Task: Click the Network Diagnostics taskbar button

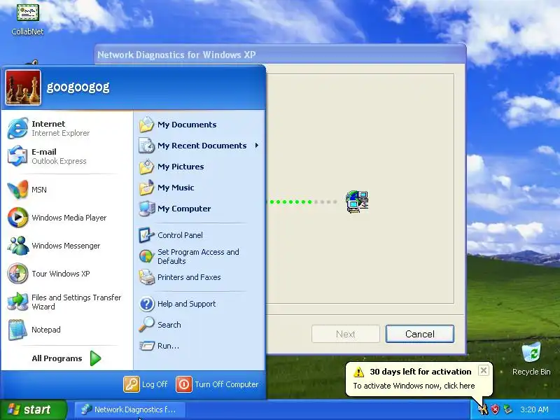Action: 130,409
